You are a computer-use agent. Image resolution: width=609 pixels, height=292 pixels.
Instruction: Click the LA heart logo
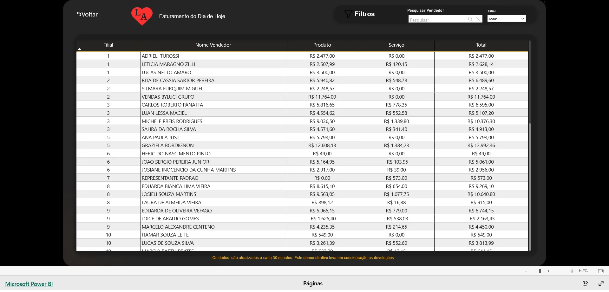[142, 16]
